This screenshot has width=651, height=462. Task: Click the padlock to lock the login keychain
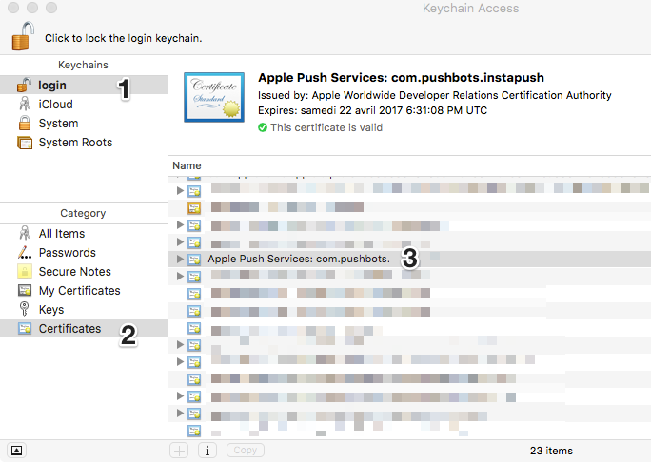pyautogui.click(x=23, y=36)
